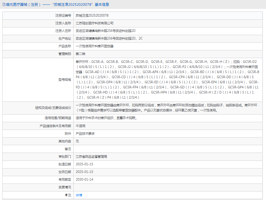This screenshot has width=266, height=202.
Task: Click the 注册人住所 address value ending 2D
Action: [x=106, y=31]
